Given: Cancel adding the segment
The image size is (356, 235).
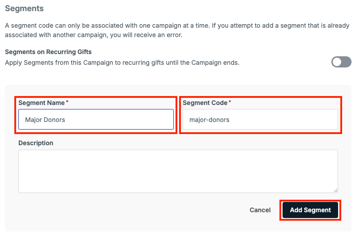Looking at the screenshot, I should 260,210.
